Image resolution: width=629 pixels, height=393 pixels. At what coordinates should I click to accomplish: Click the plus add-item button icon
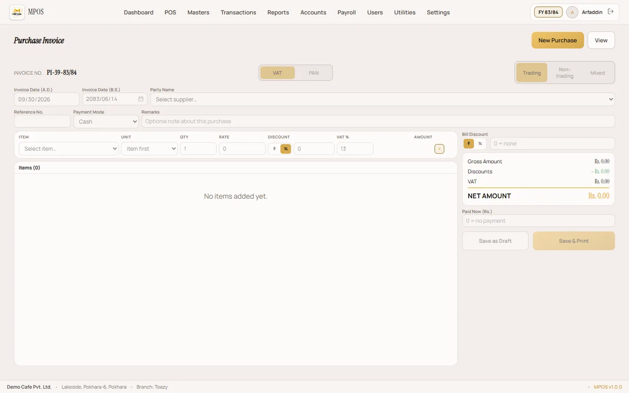pyautogui.click(x=439, y=149)
